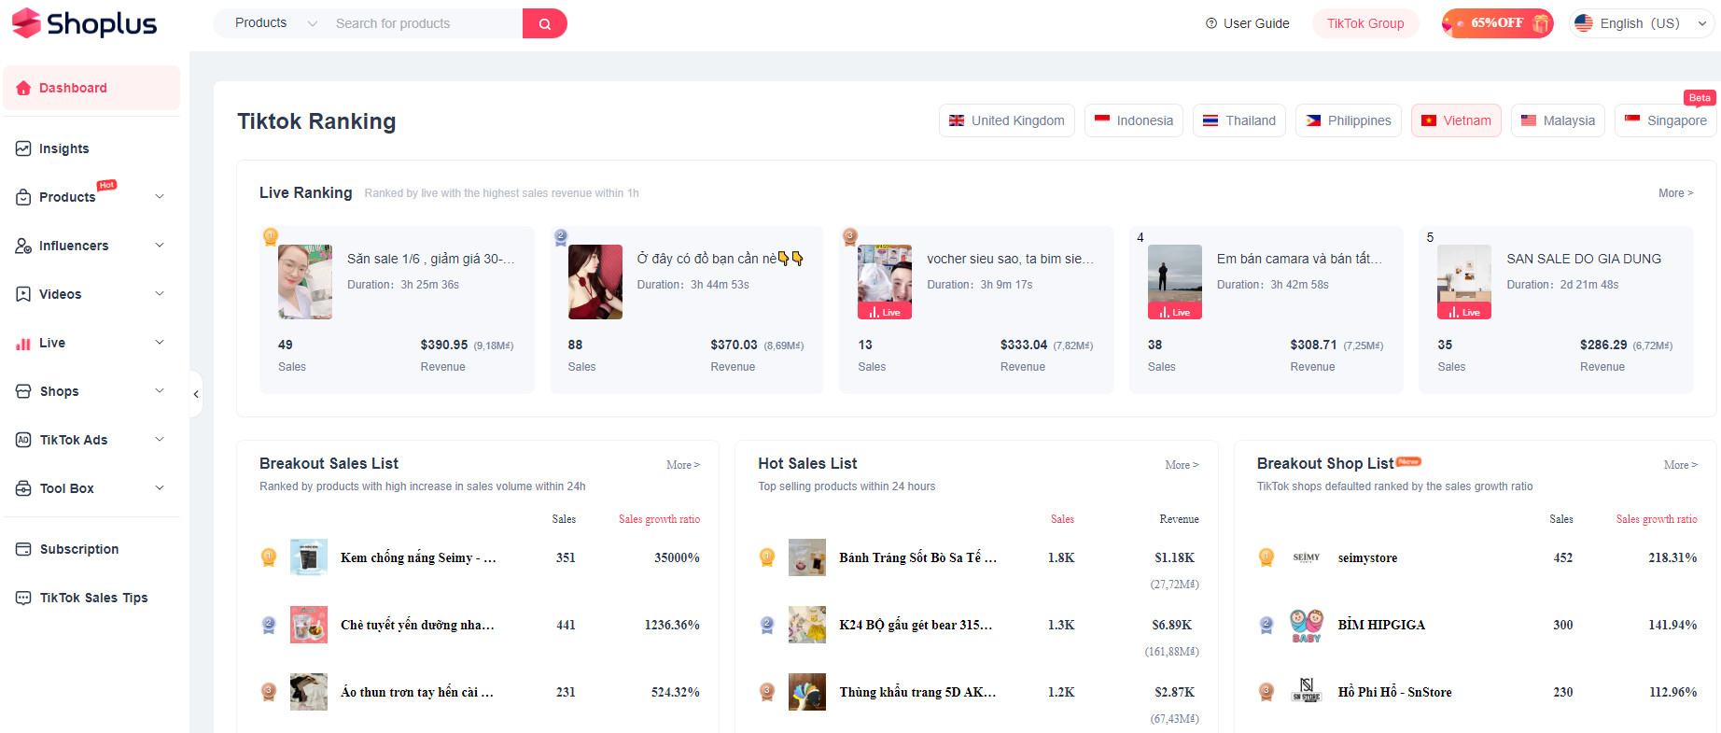
Task: Click the TikTok Sales Tips chat icon
Action: [23, 598]
